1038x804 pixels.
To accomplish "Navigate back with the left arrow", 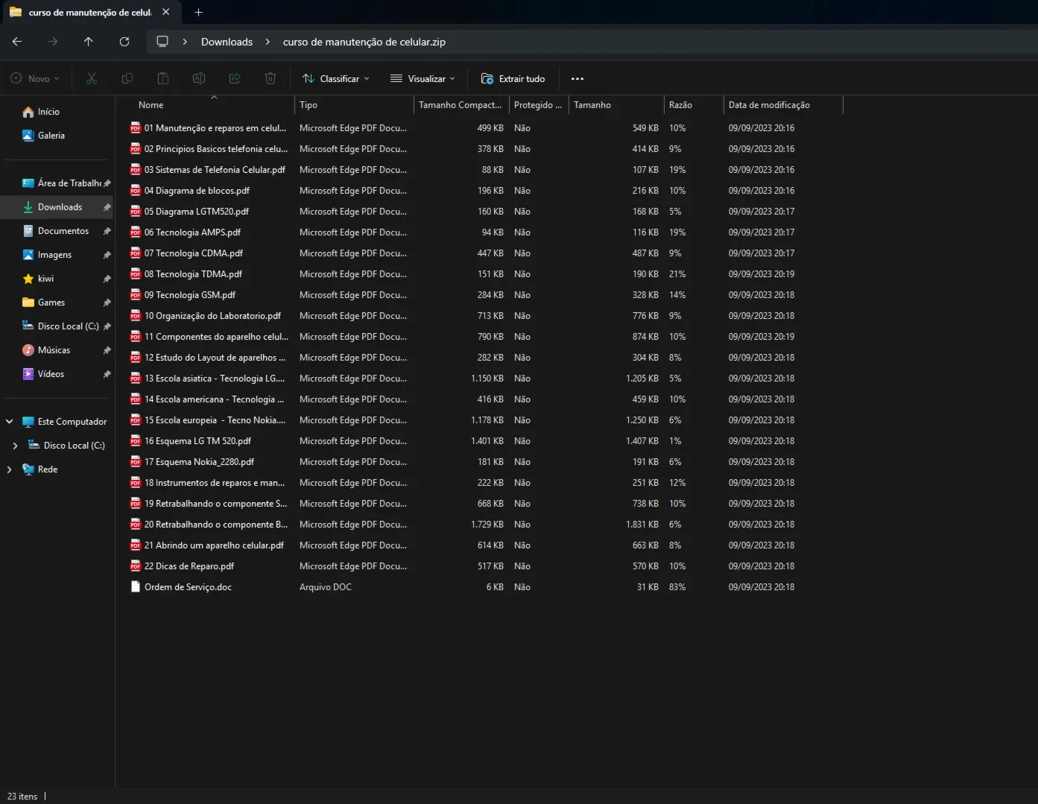I will click(x=17, y=42).
